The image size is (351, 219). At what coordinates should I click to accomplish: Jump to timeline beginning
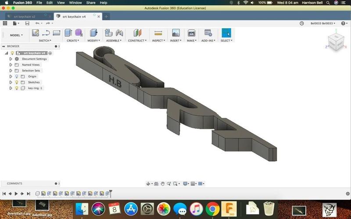(4, 194)
